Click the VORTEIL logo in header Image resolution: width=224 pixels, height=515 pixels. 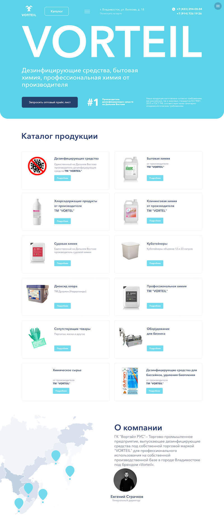point(29,11)
